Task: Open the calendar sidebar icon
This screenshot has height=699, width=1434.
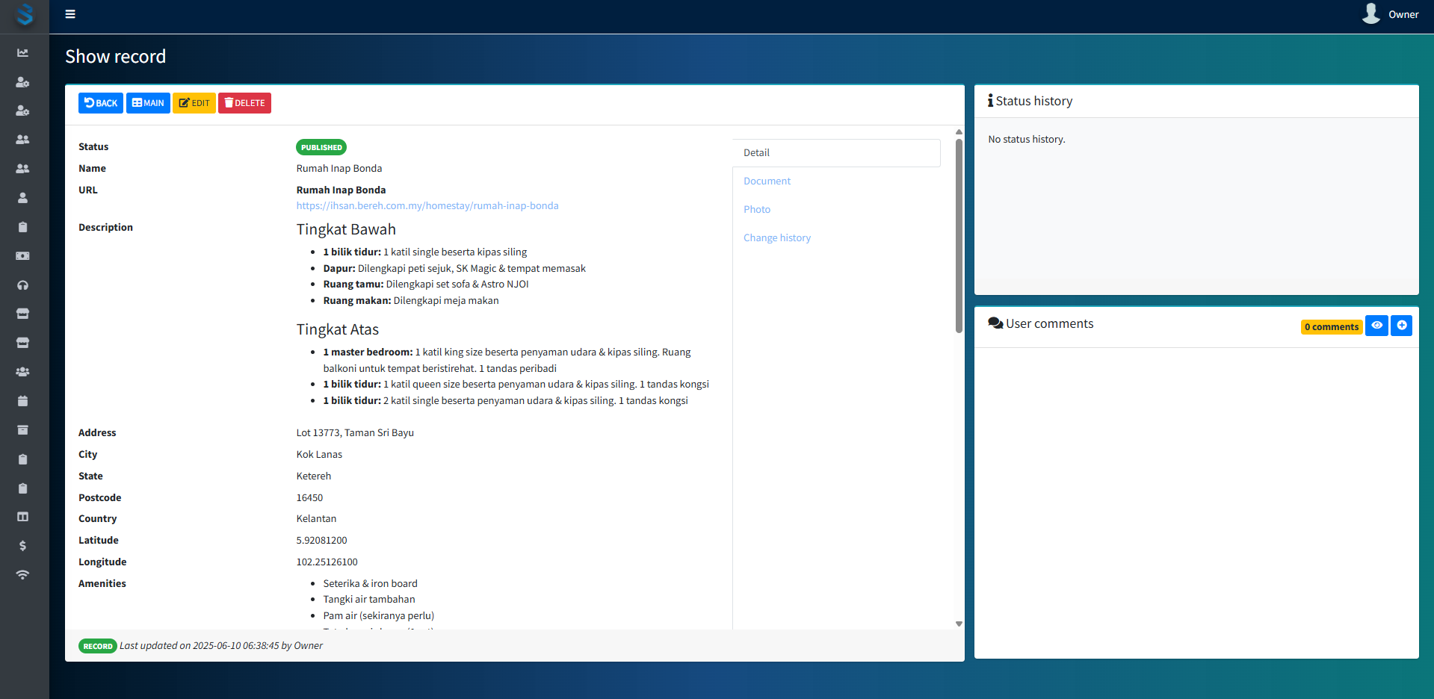Action: tap(22, 401)
